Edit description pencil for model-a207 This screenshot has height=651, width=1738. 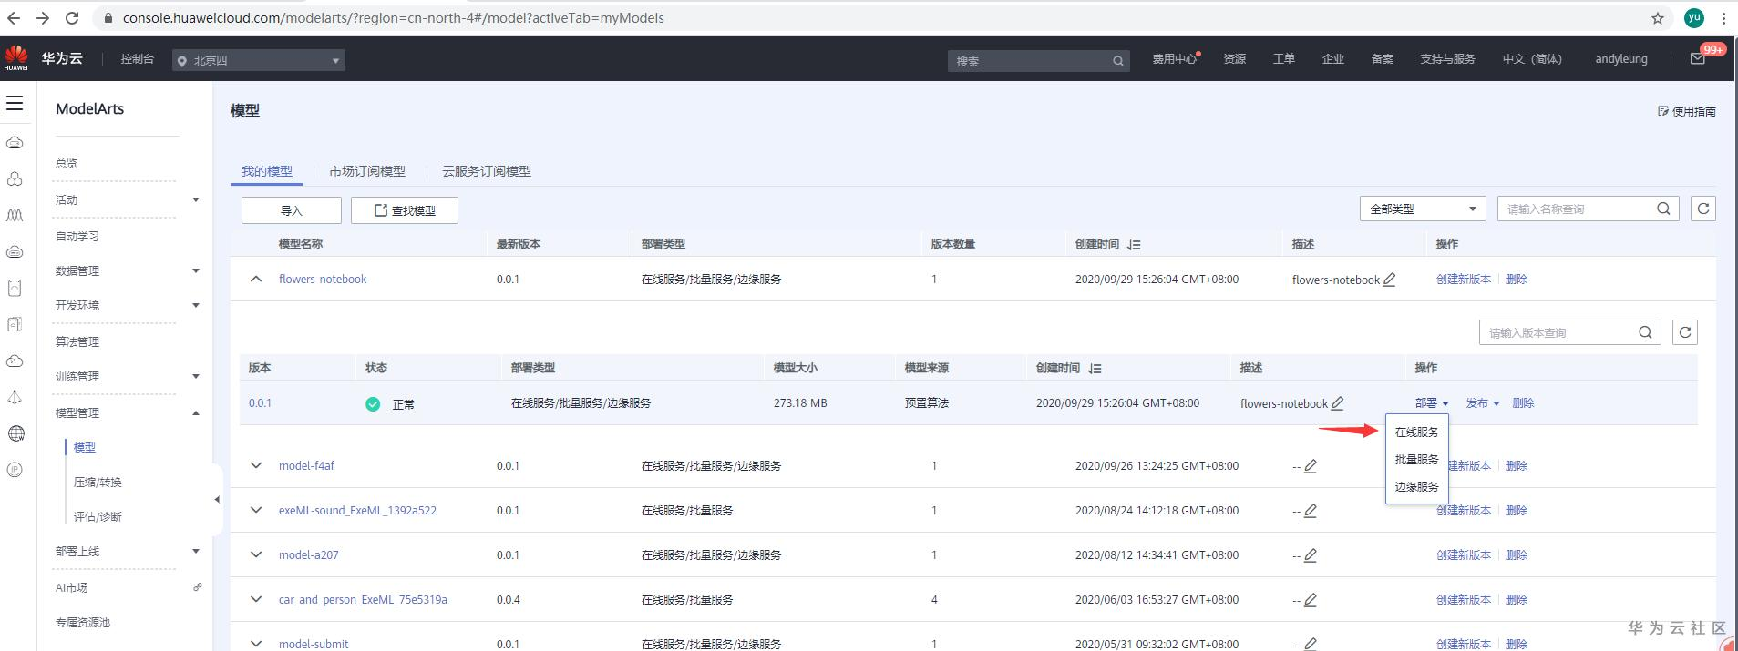tap(1311, 555)
